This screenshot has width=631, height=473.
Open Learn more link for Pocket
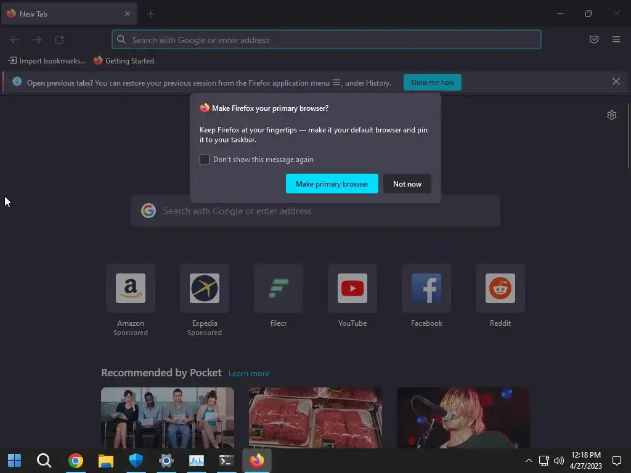pos(249,374)
